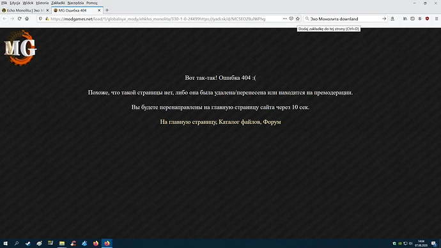This screenshot has width=441, height=248.
Task: Click the Ошибка 404 heading text
Action: click(220, 78)
